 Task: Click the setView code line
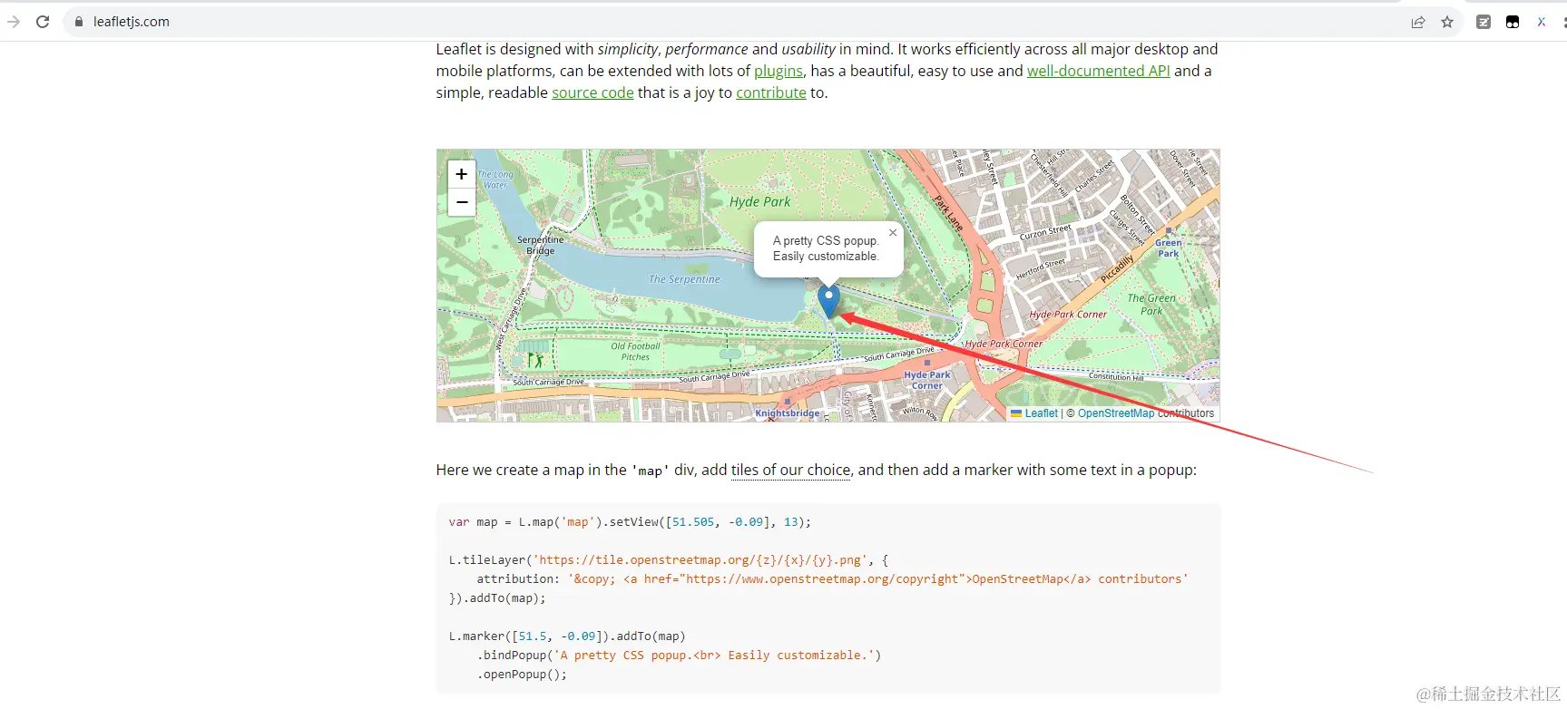[x=630, y=522]
